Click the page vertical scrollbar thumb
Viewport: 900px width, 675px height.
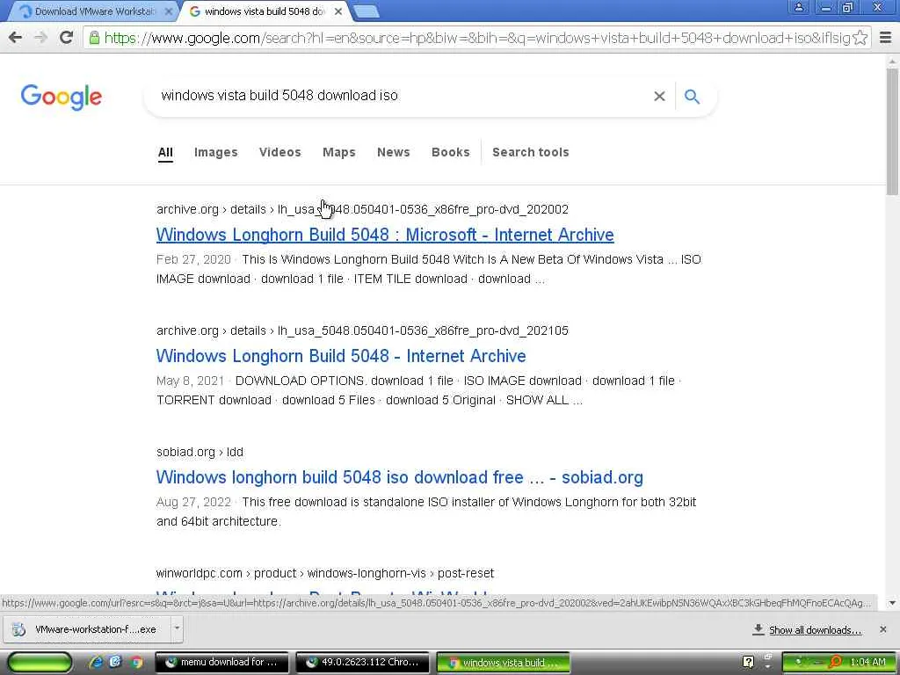click(x=893, y=132)
